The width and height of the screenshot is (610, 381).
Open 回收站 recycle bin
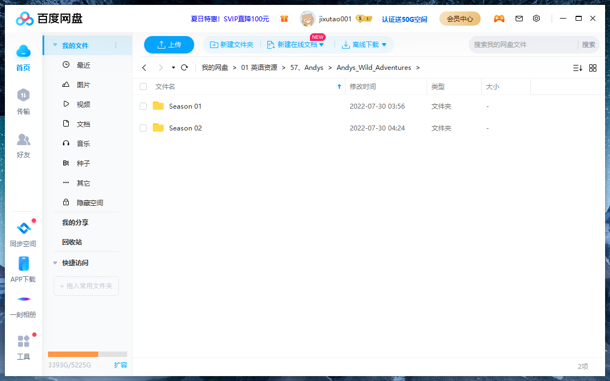pos(72,242)
